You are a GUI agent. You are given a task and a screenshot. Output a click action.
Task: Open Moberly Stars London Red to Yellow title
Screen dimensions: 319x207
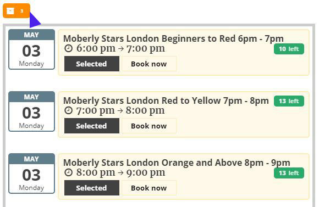(166, 101)
